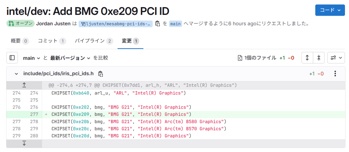
Task: Open the ljusten/mesabmg-pci-ids source branch link
Action: pos(116,24)
